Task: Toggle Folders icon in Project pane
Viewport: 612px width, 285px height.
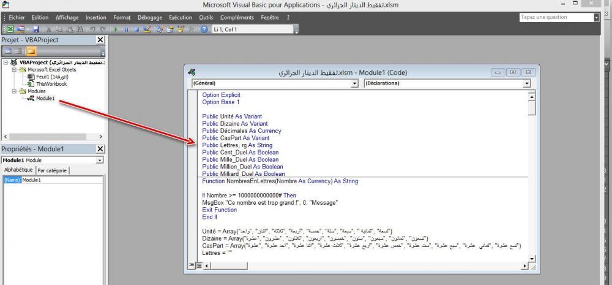Action: click(x=31, y=51)
